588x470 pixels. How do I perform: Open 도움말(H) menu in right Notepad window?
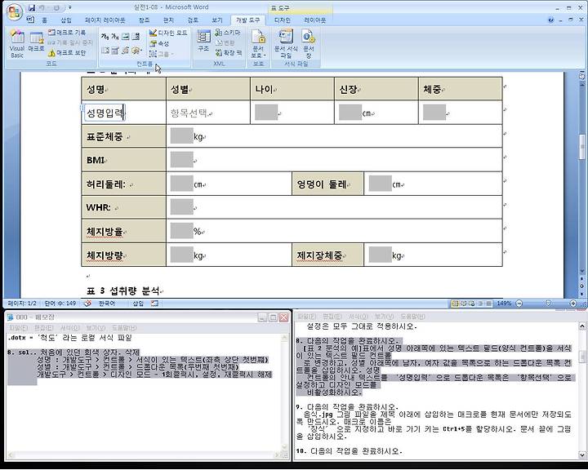(412, 317)
